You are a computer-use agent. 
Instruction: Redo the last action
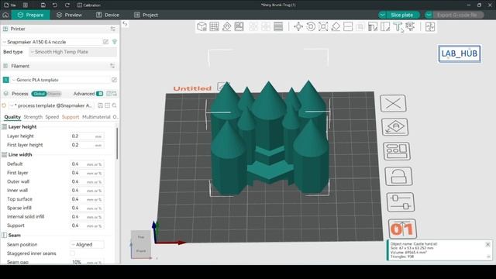(67, 5)
